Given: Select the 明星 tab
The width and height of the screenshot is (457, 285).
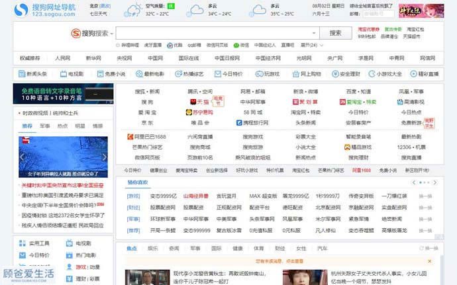Looking at the screenshot, I should point(80,126).
